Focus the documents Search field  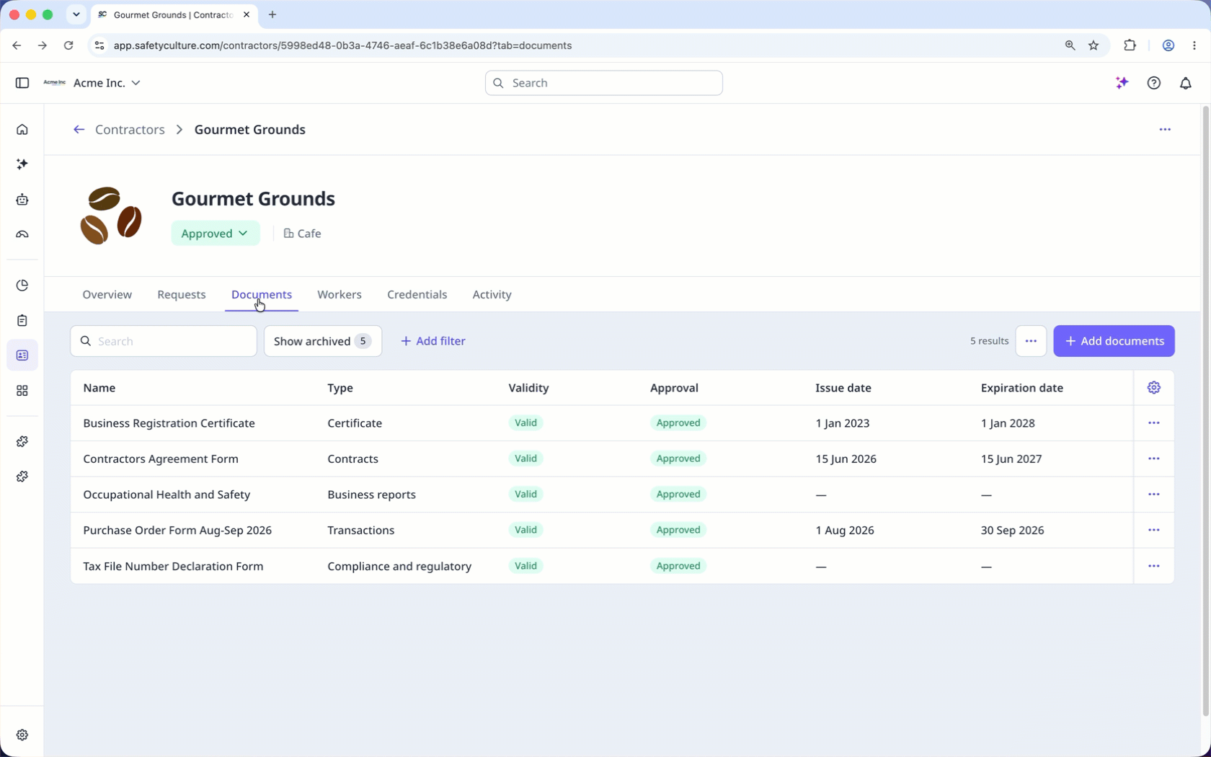point(164,341)
